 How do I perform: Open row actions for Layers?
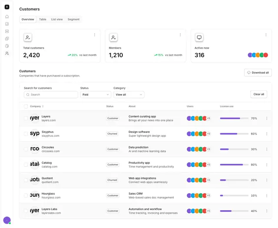point(267,118)
